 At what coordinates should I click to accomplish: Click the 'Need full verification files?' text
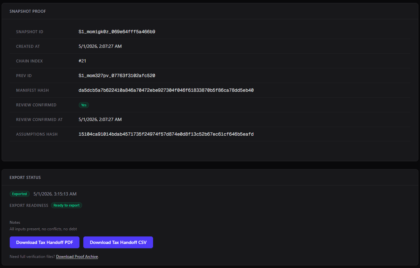click(x=32, y=257)
